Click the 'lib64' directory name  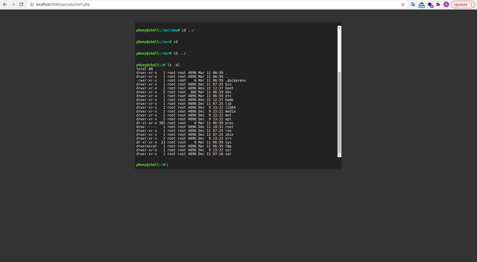click(230, 107)
